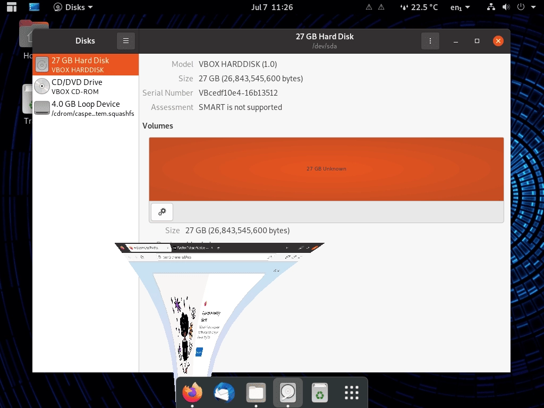This screenshot has width=544, height=408.
Task: Open additional partition options gear button
Action: click(162, 211)
